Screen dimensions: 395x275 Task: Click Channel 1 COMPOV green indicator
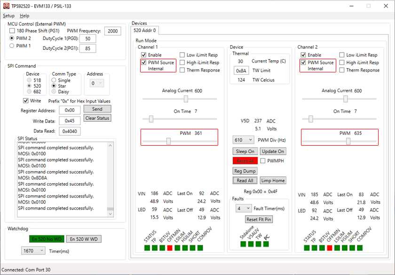coord(200,248)
